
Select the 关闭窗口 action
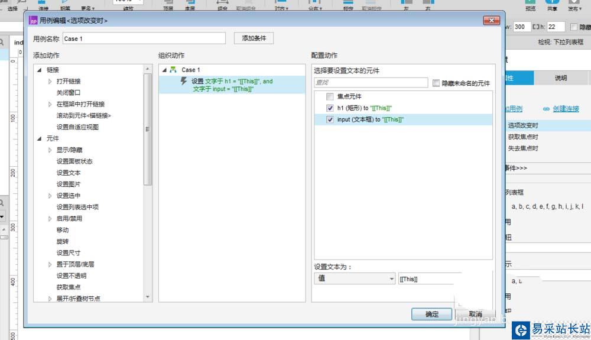[x=68, y=93]
